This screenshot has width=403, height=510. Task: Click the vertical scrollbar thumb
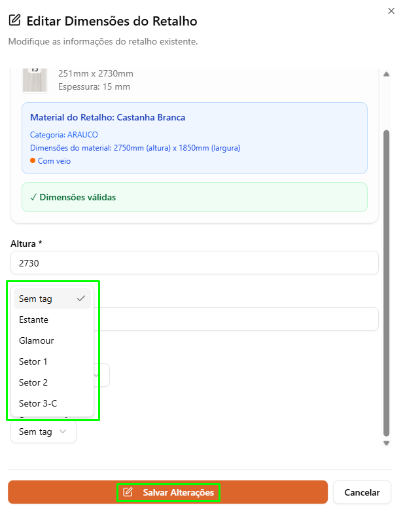click(x=386, y=283)
